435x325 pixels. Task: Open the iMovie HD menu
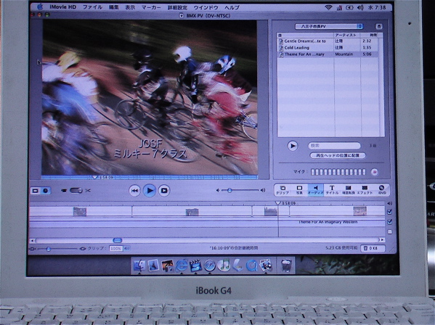62,7
